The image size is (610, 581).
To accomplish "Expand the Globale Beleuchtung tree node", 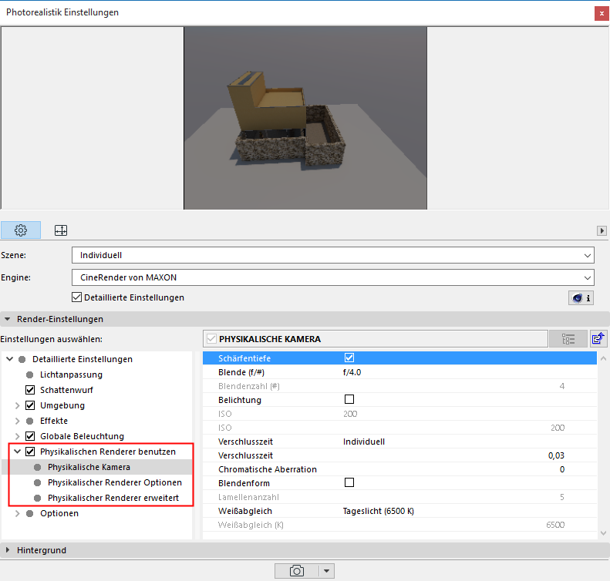I will click(18, 436).
